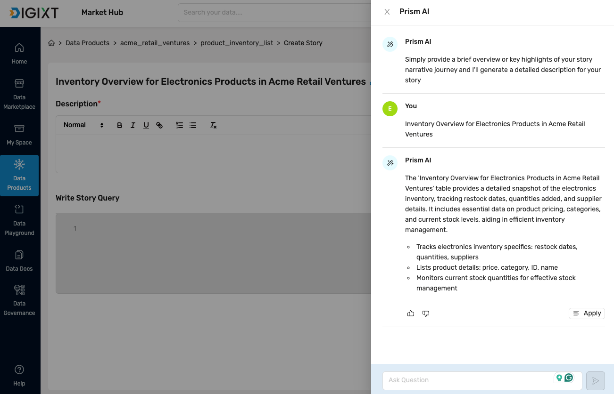Click the Prism AI avatar in last response

pyautogui.click(x=390, y=163)
